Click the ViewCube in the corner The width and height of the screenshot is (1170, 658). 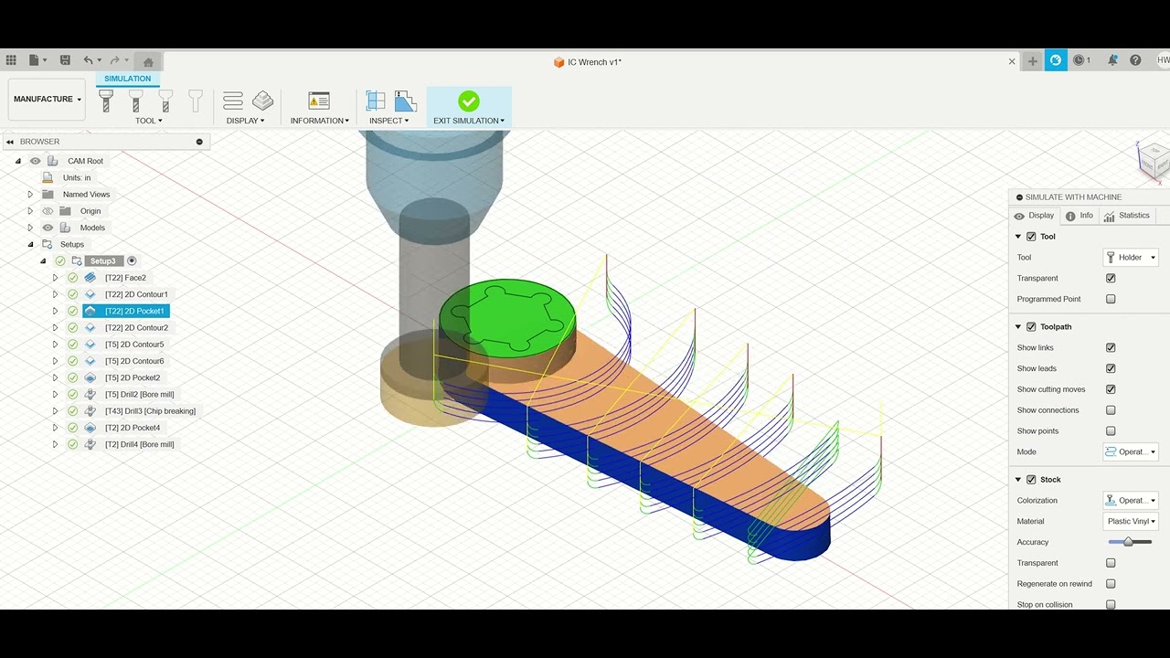(1154, 161)
